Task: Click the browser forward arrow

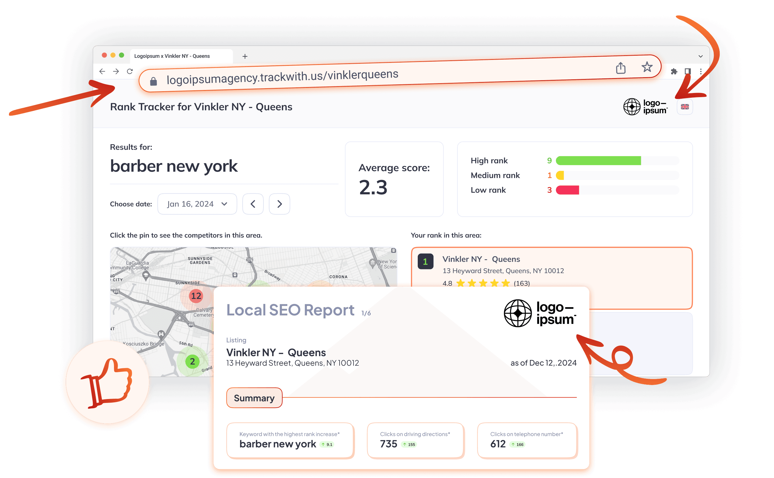Action: click(116, 72)
